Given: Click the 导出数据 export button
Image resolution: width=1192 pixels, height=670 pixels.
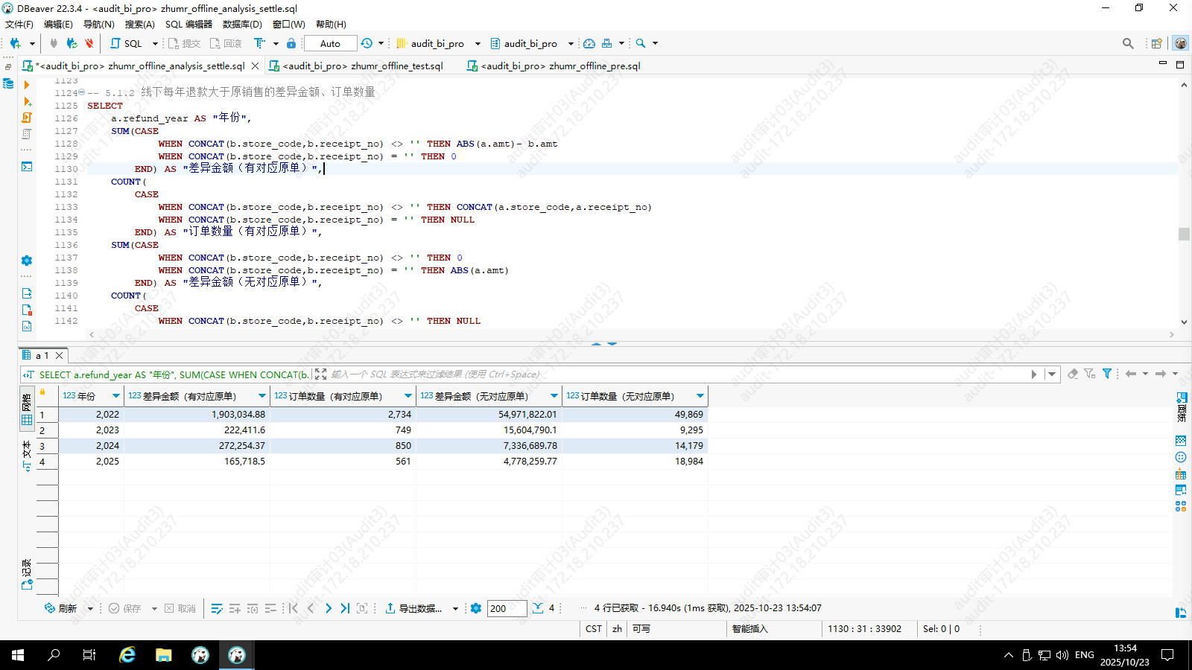Looking at the screenshot, I should [x=413, y=608].
